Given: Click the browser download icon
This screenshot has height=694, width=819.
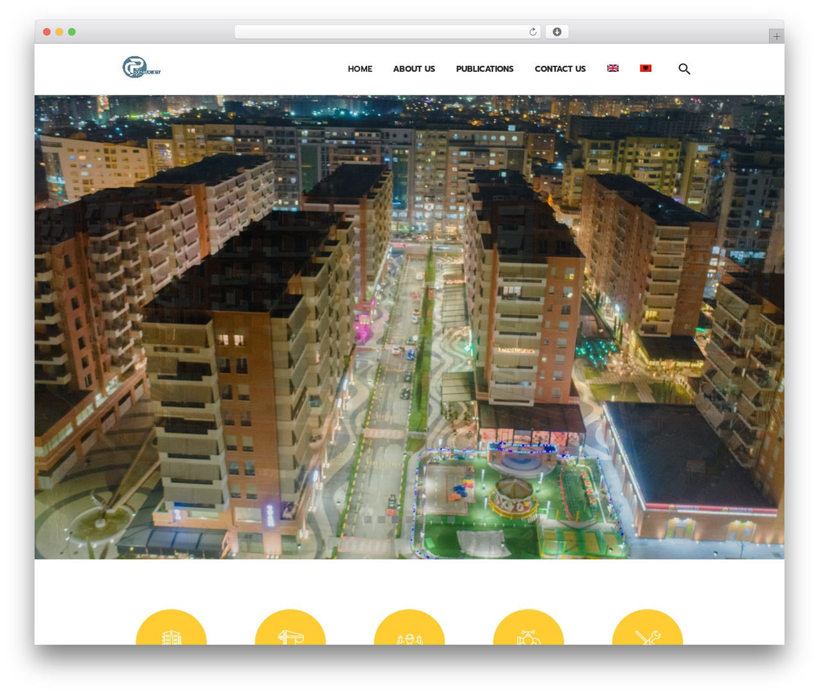Looking at the screenshot, I should pos(557,32).
